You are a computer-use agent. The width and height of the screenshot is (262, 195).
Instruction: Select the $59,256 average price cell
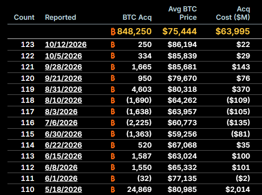pos(182,134)
